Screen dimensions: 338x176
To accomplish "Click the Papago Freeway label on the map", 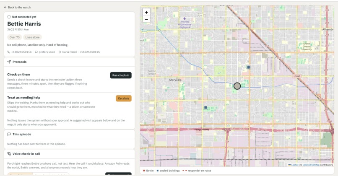I will [x=202, y=129].
